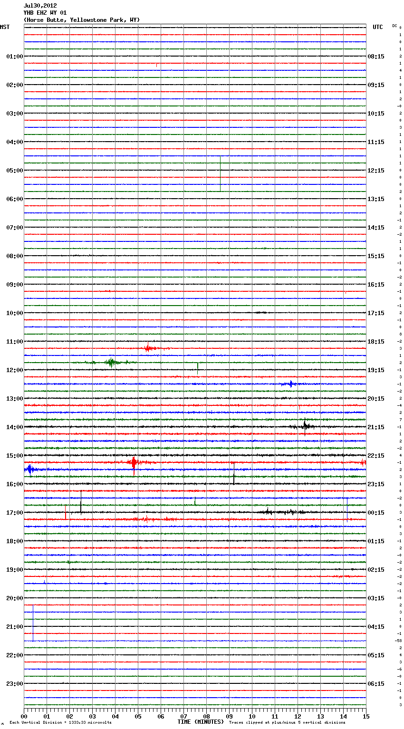Click the UTC timezone label

click(x=377, y=27)
